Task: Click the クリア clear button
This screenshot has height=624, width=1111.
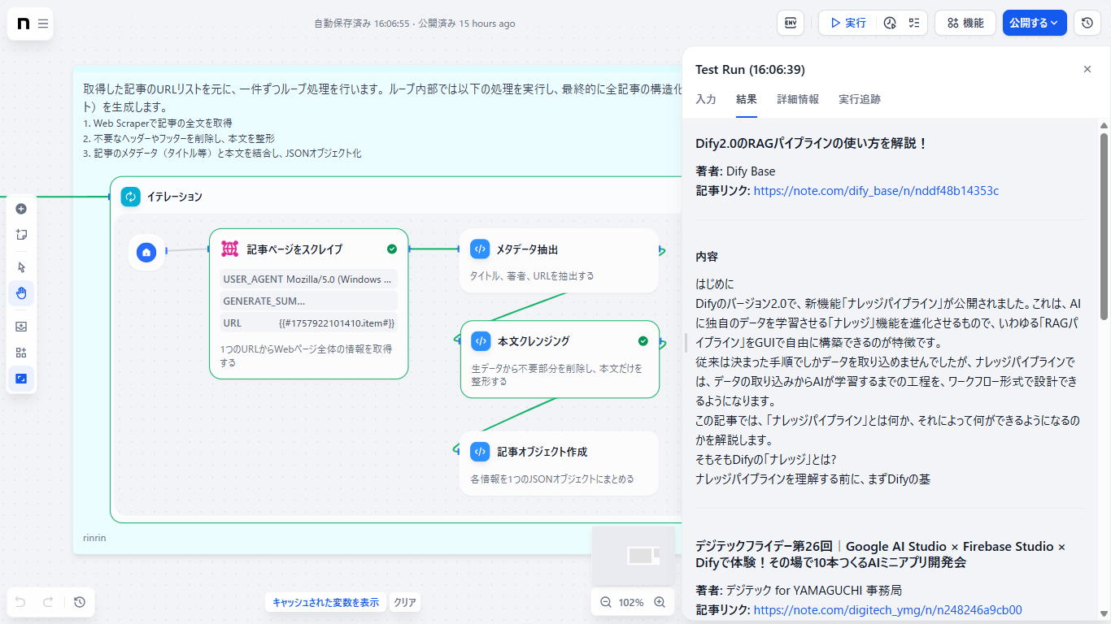Action: click(405, 602)
